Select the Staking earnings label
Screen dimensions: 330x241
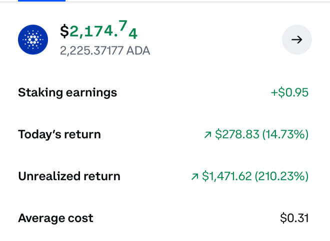(x=67, y=93)
